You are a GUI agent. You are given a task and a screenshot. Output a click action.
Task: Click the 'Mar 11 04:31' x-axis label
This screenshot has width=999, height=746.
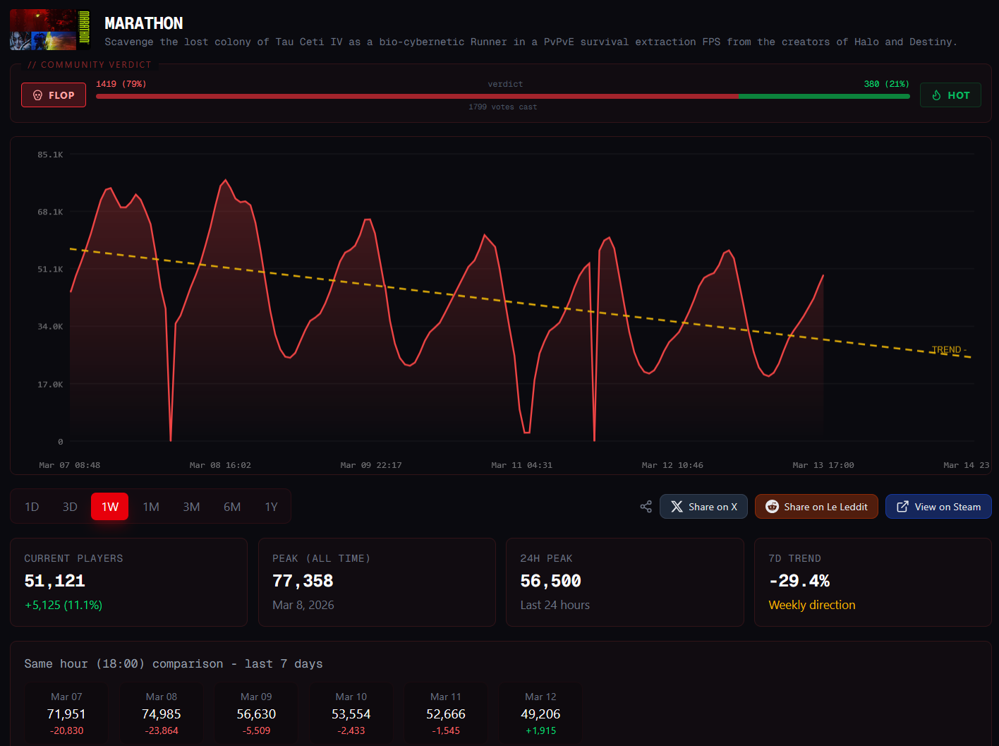522,465
